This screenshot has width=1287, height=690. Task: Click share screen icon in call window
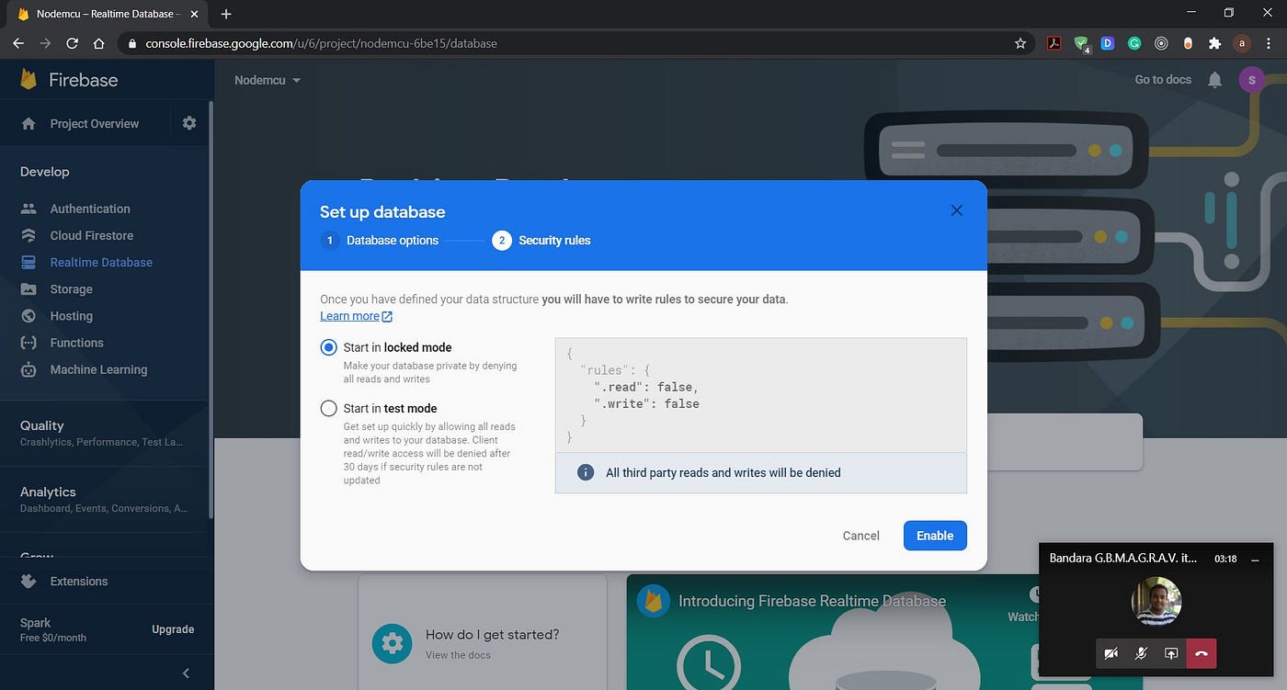click(1171, 653)
